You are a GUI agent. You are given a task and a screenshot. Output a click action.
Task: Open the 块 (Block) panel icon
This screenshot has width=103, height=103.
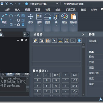coord(56,17)
